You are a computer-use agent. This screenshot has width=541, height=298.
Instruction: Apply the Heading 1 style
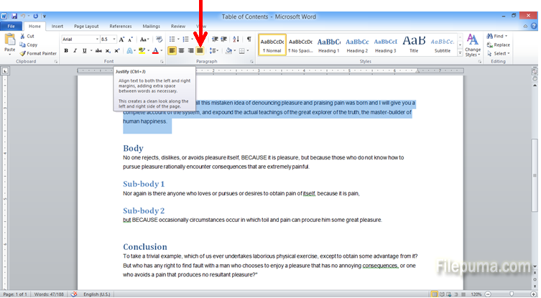(x=328, y=45)
